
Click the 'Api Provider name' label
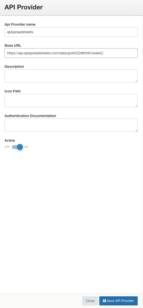click(20, 24)
